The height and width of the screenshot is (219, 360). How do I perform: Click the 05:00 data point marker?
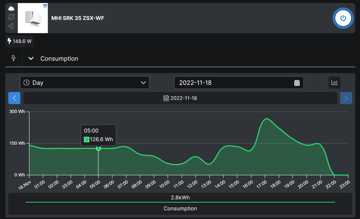(x=99, y=148)
